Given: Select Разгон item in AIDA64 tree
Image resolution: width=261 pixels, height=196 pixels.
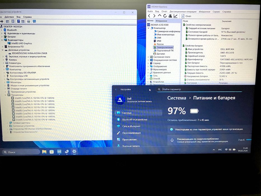Looking at the screenshot, I should tap(159, 44).
